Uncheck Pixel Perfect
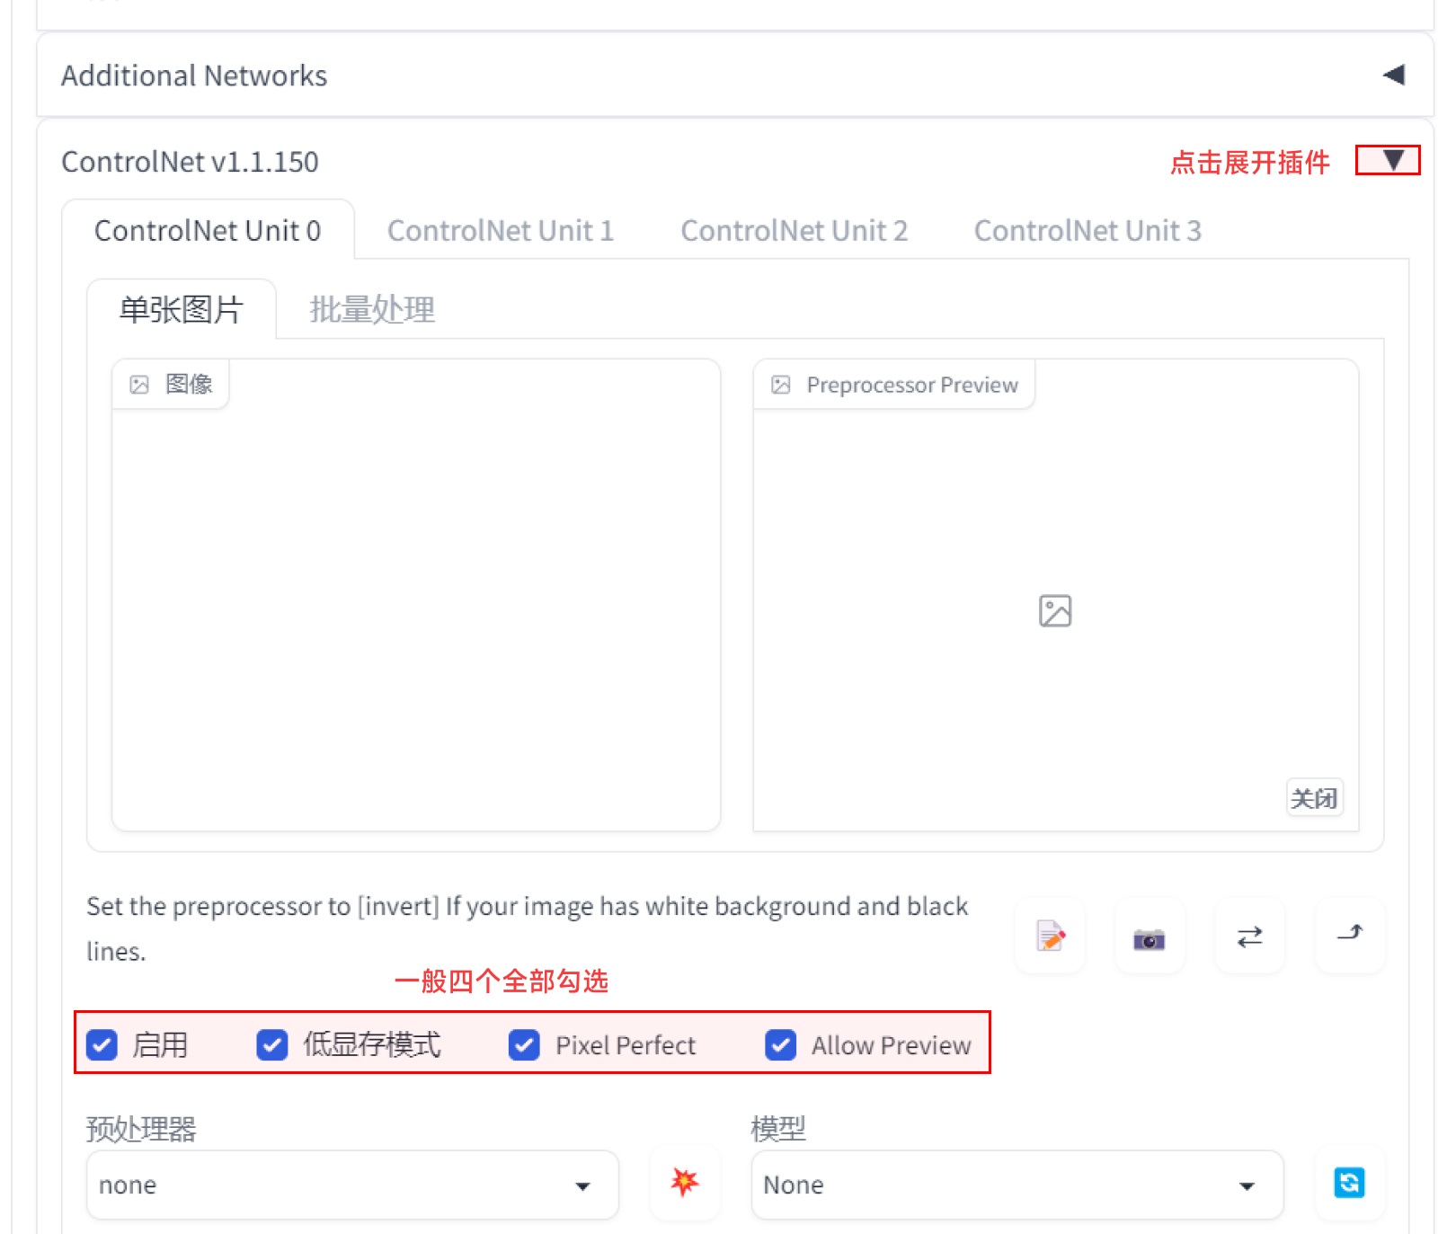Viewport: 1438px width, 1234px height. (525, 1045)
